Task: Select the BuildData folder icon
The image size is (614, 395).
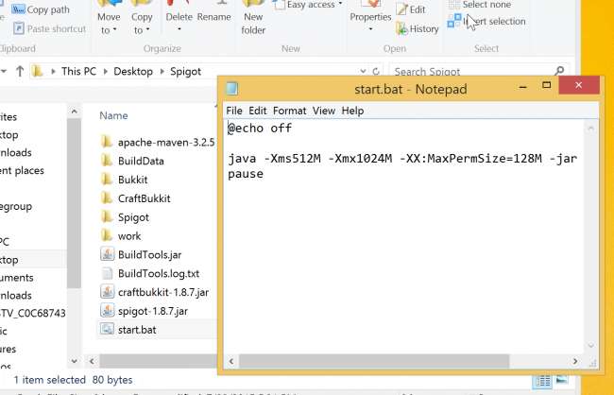Action: pos(107,161)
